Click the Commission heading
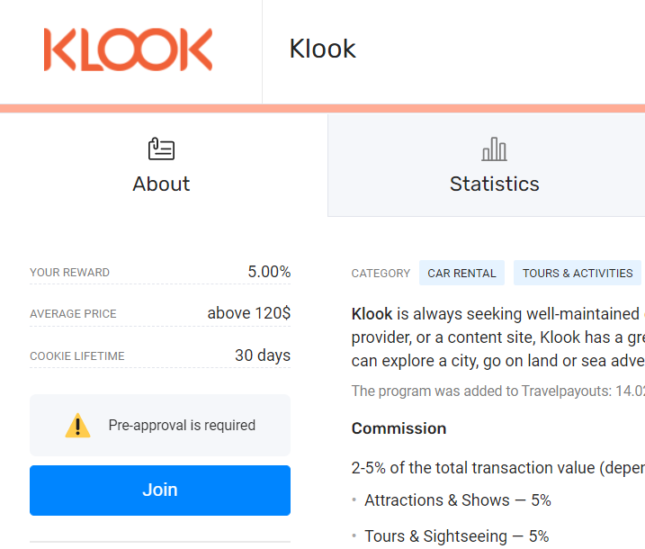The image size is (645, 549). (399, 428)
